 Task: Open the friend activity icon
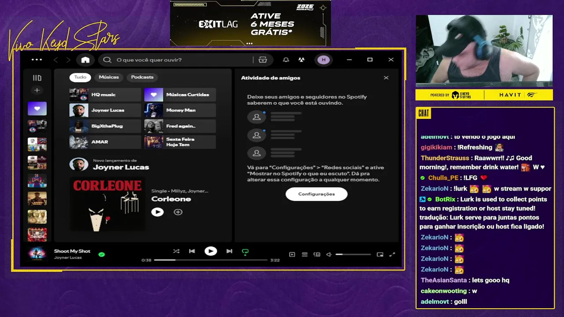coord(301,60)
